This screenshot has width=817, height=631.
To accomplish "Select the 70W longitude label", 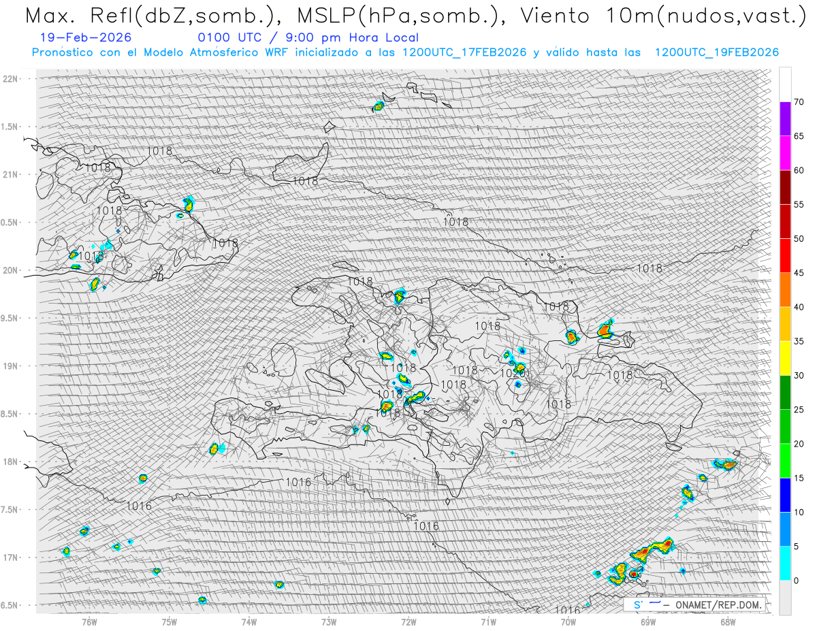I will click(568, 621).
